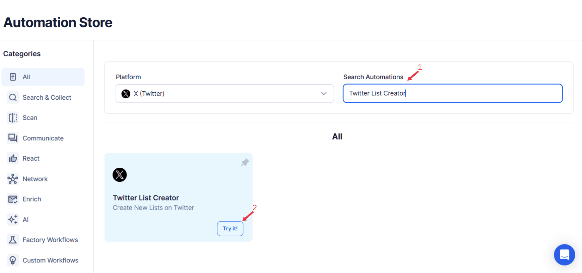The width and height of the screenshot is (582, 273).
Task: Click the Factory Workflows flask icon
Action: (13, 240)
